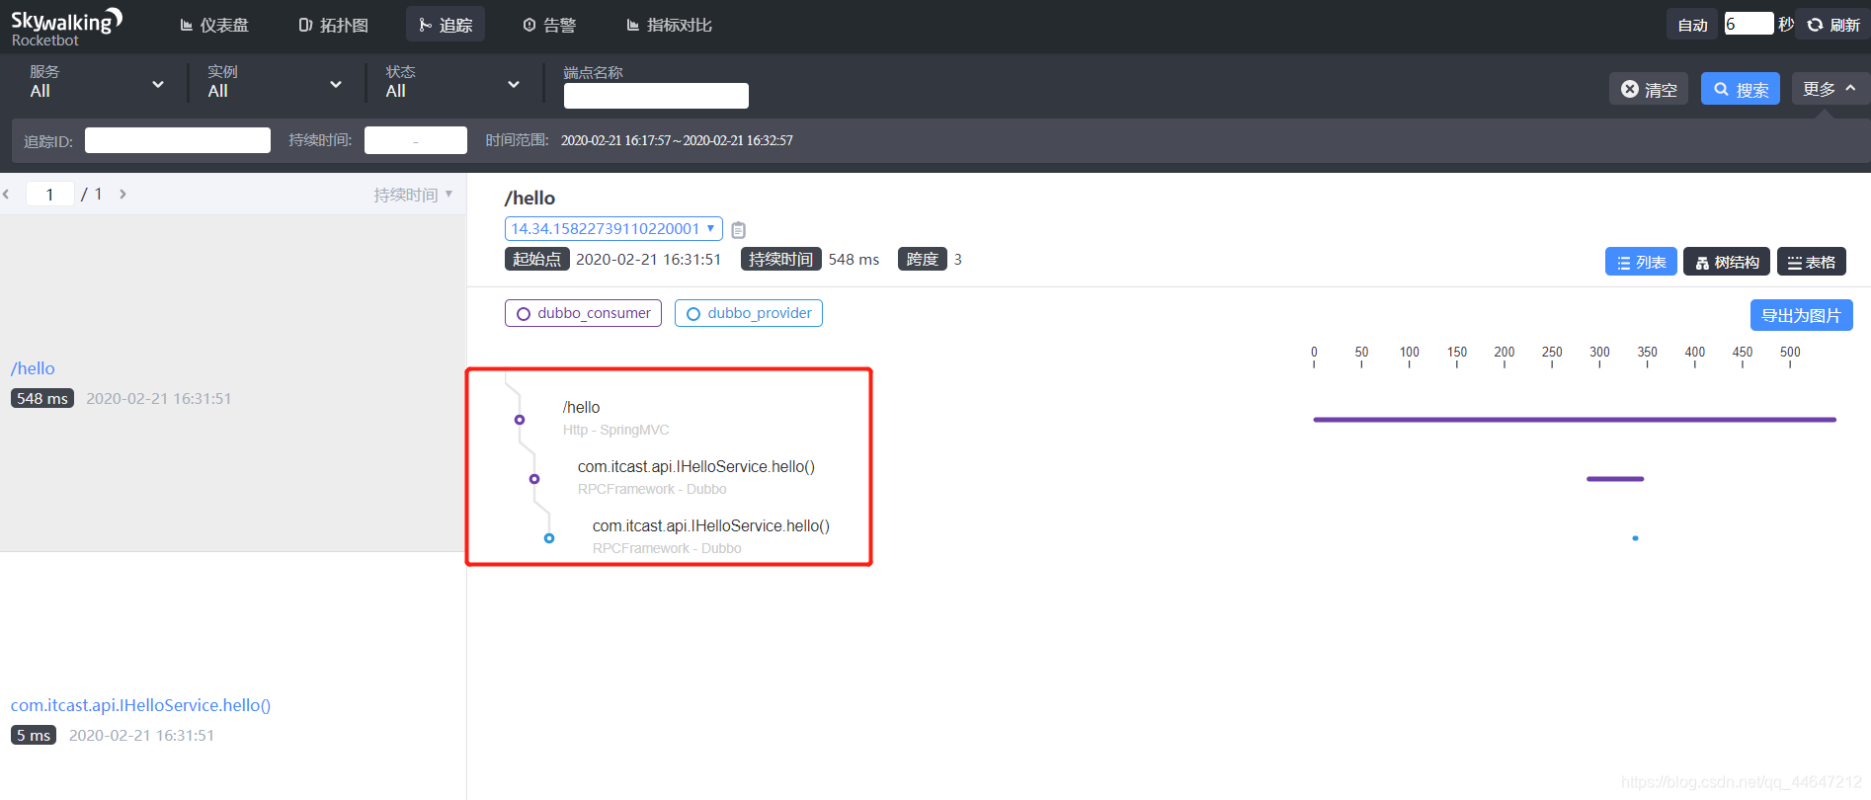
Task: Toggle the 自动 auto refresh button
Action: click(x=1692, y=25)
